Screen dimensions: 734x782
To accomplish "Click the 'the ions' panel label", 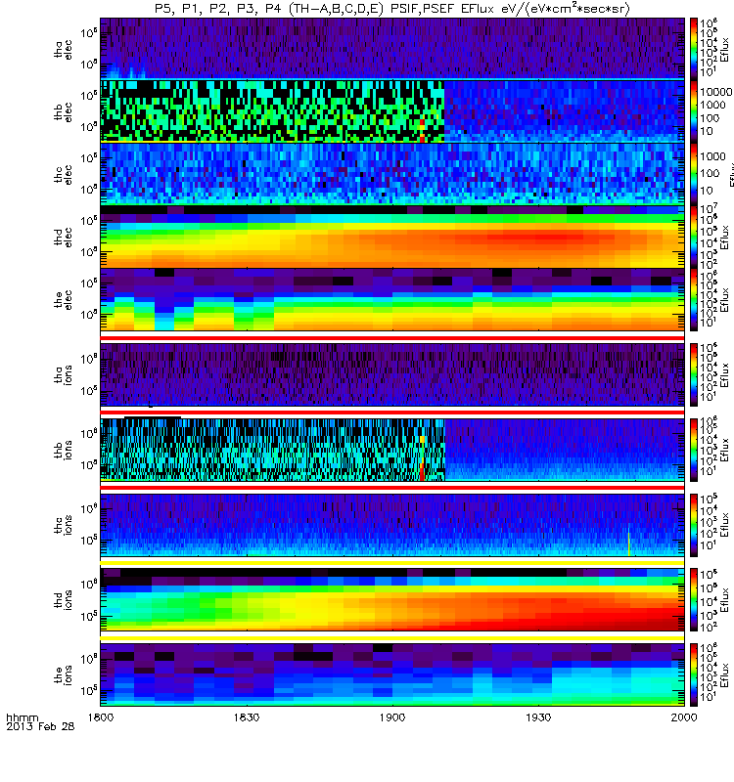I will point(63,675).
